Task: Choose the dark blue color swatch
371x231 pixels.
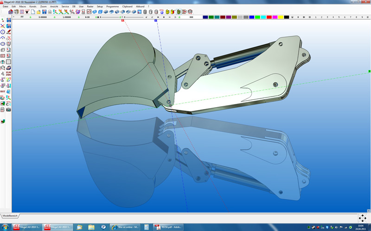Action: [x=205, y=17]
